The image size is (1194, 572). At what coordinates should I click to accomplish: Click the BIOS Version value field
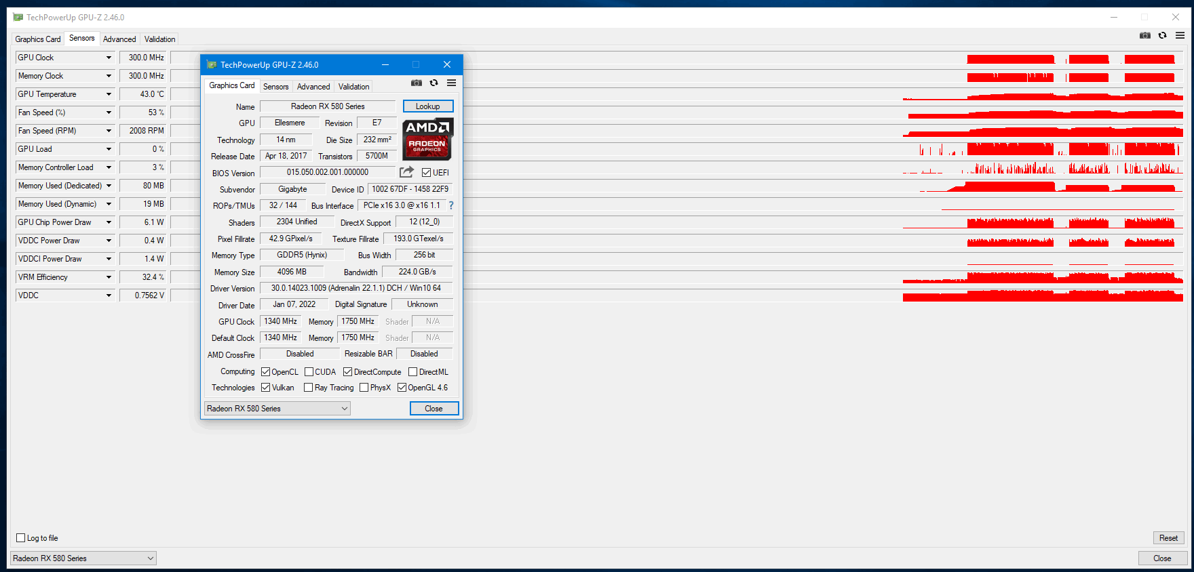[x=328, y=172]
